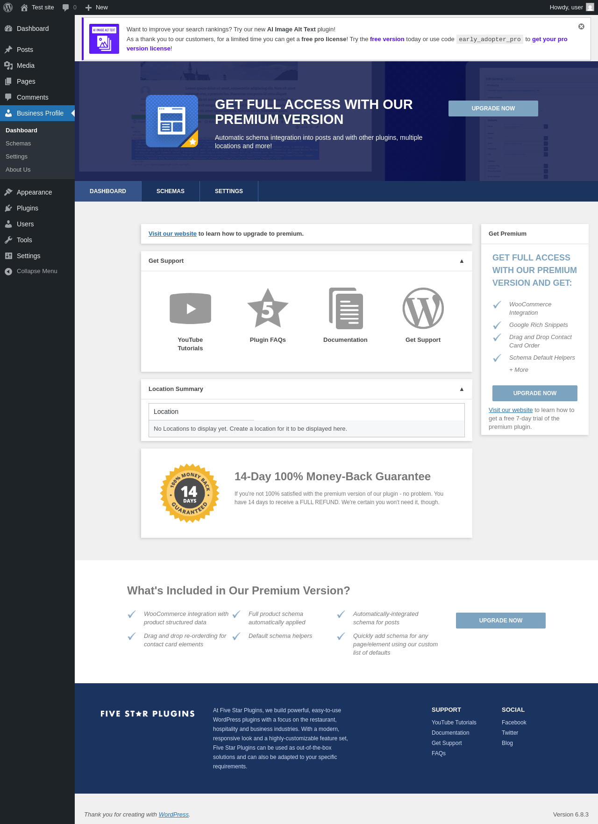Switch to the SCHEMAS tab
This screenshot has height=824, width=598.
point(171,191)
